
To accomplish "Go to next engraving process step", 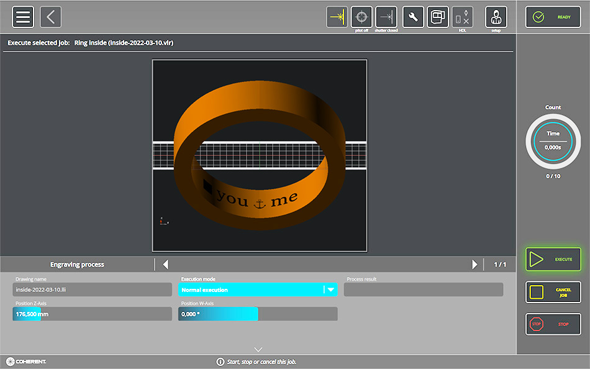I will (474, 265).
